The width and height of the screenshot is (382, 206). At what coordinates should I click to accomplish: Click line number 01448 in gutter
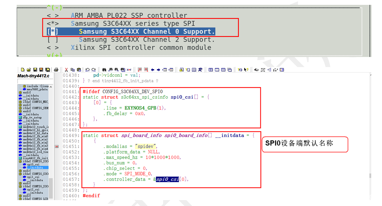click(70, 130)
